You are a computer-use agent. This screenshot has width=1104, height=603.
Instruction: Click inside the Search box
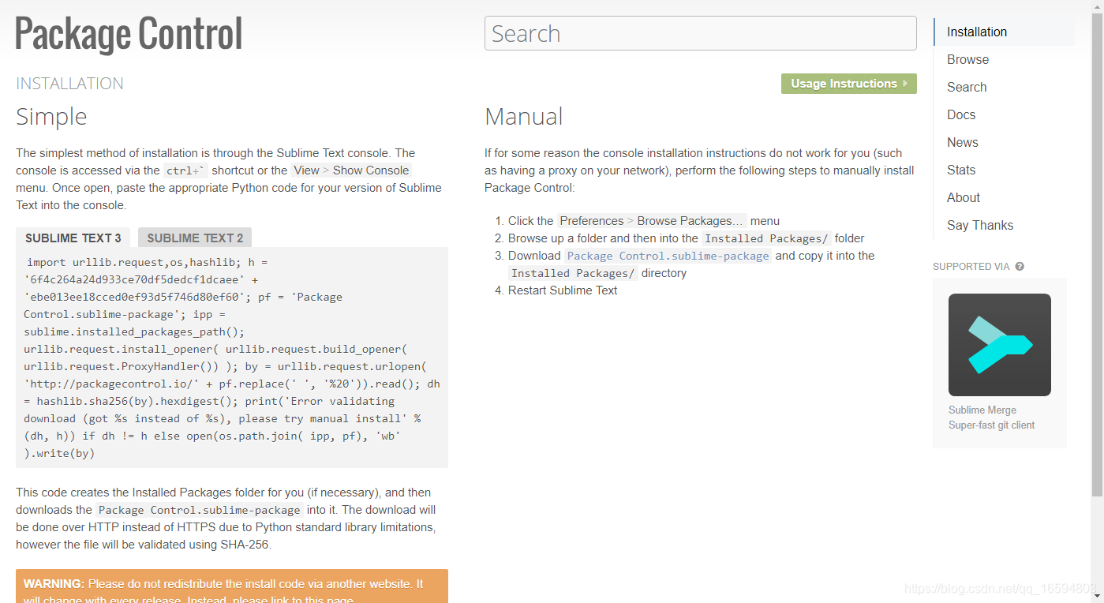[699, 33]
